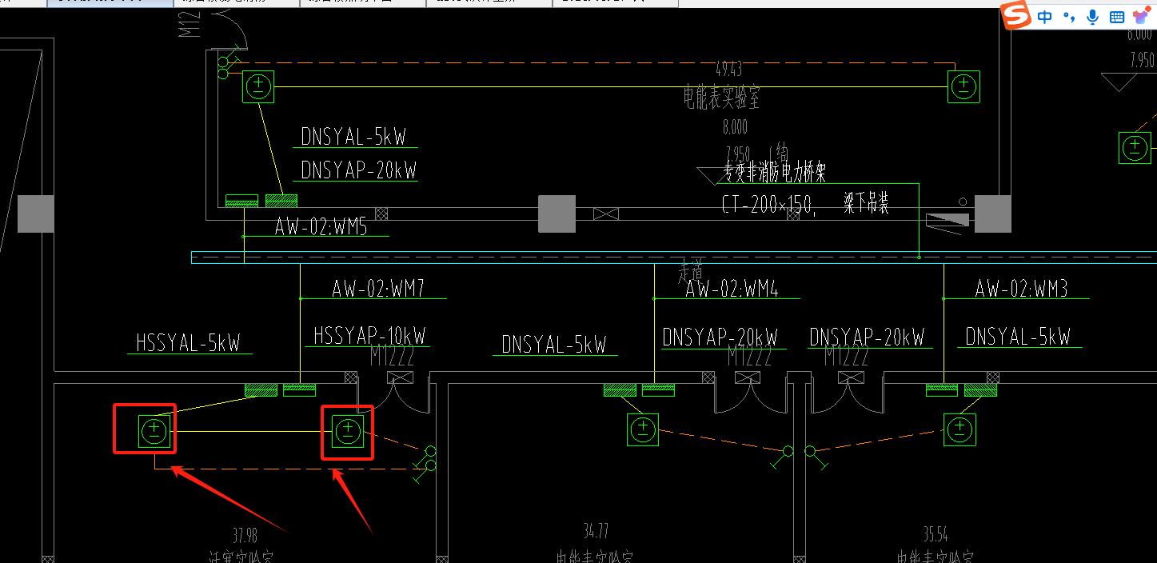The width and height of the screenshot is (1157, 563).
Task: Select the HSSYAL-5kW label
Action: [188, 343]
